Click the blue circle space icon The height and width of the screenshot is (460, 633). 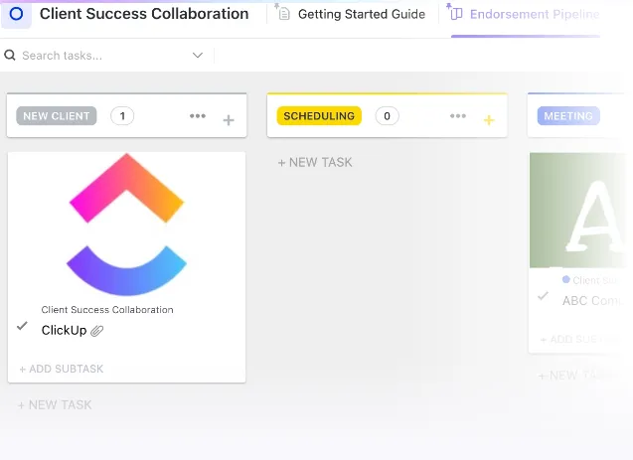(16, 14)
